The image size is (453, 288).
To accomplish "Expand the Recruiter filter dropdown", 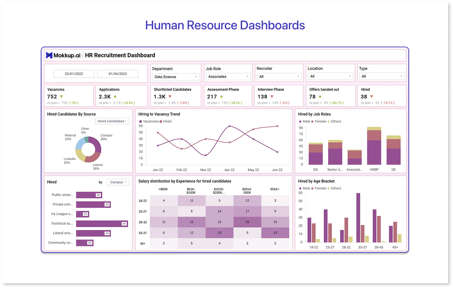I will [279, 77].
